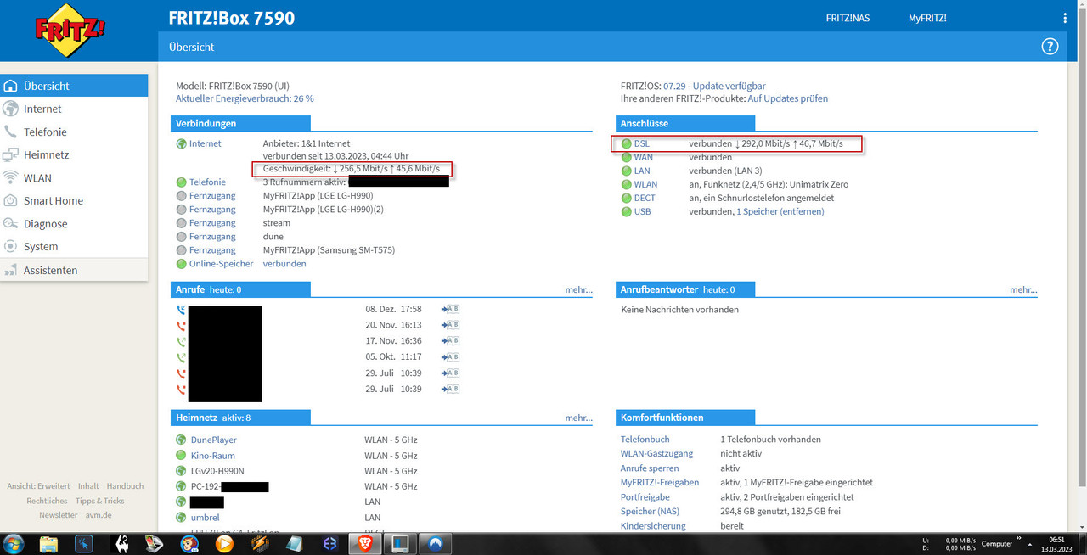Open the NordVPN taskbar icon
Viewport: 1087px width, 555px height.
click(434, 543)
